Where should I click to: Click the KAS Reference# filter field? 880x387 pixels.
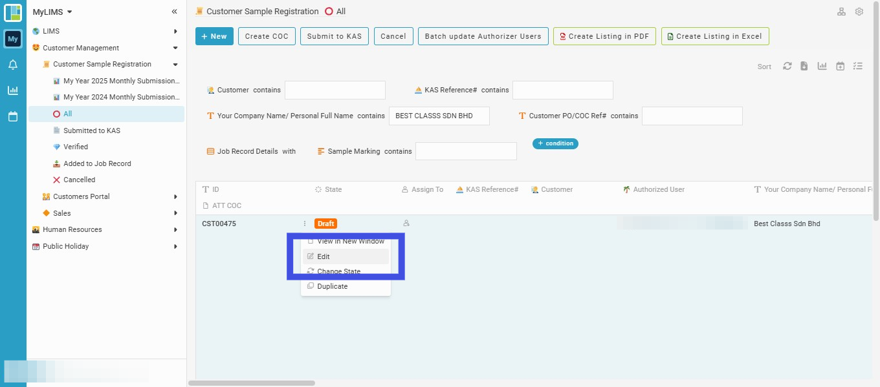click(563, 90)
